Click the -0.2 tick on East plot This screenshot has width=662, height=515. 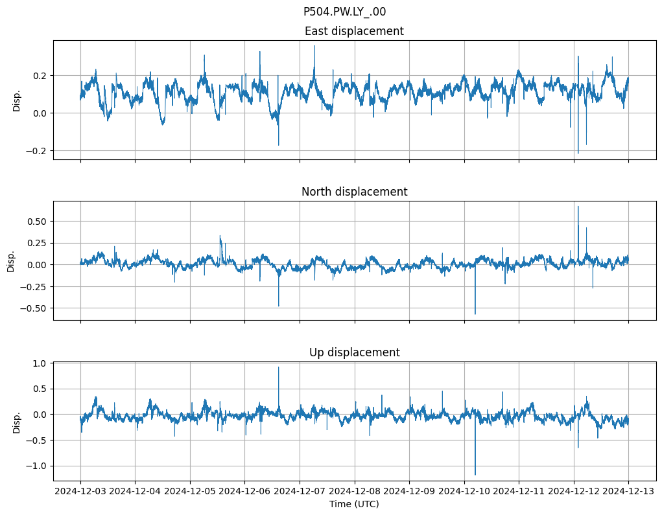[38, 150]
